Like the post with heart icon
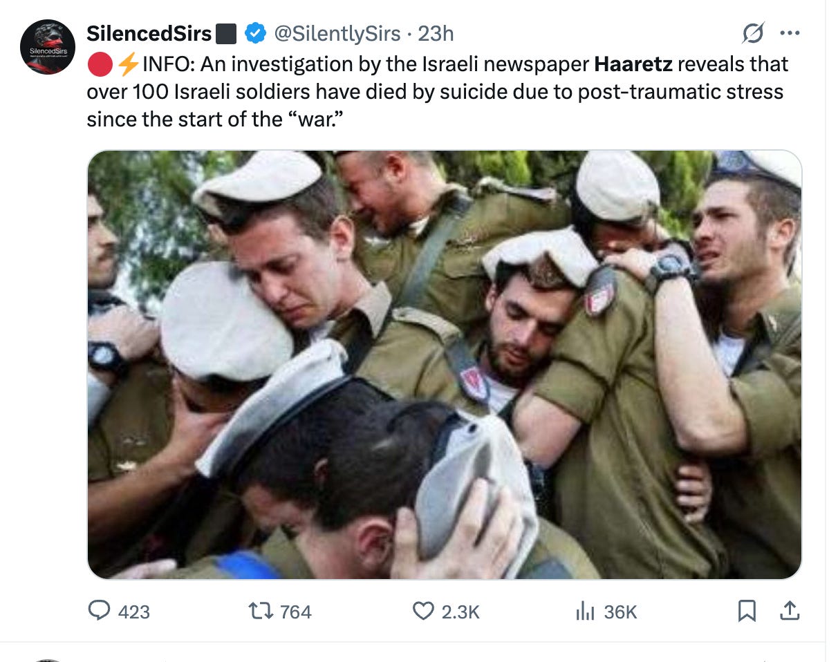 coord(423,611)
